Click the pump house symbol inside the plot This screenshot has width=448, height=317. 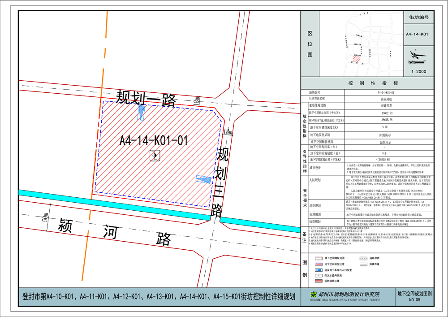(x=155, y=154)
